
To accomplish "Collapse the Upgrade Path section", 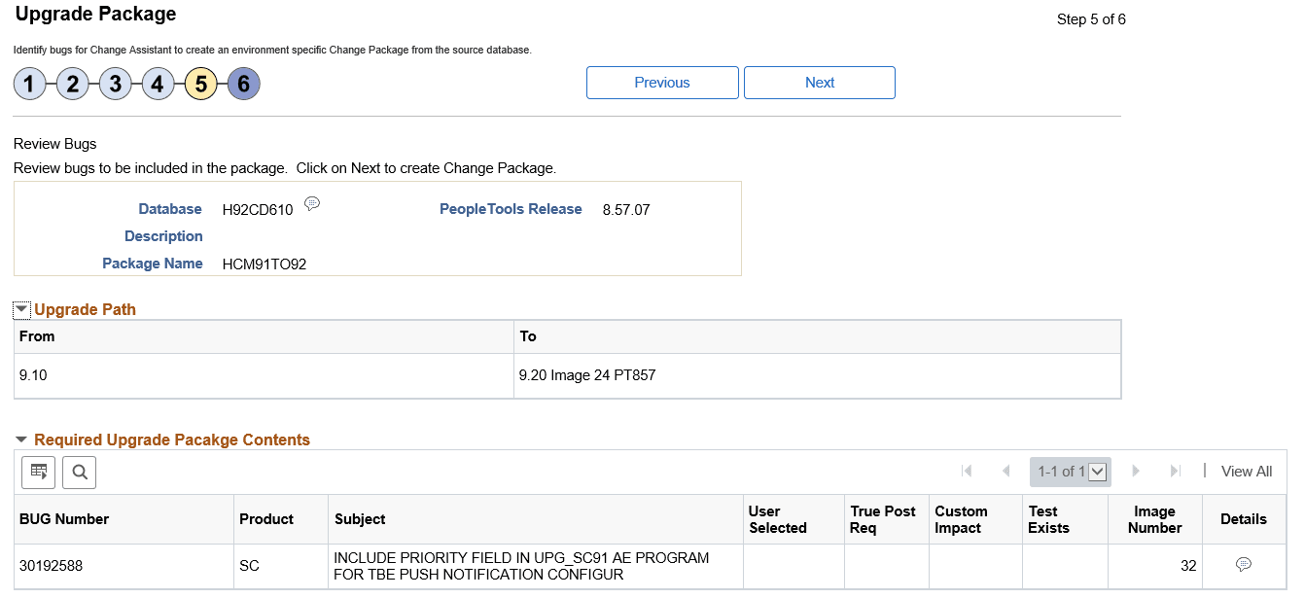I will tap(21, 308).
